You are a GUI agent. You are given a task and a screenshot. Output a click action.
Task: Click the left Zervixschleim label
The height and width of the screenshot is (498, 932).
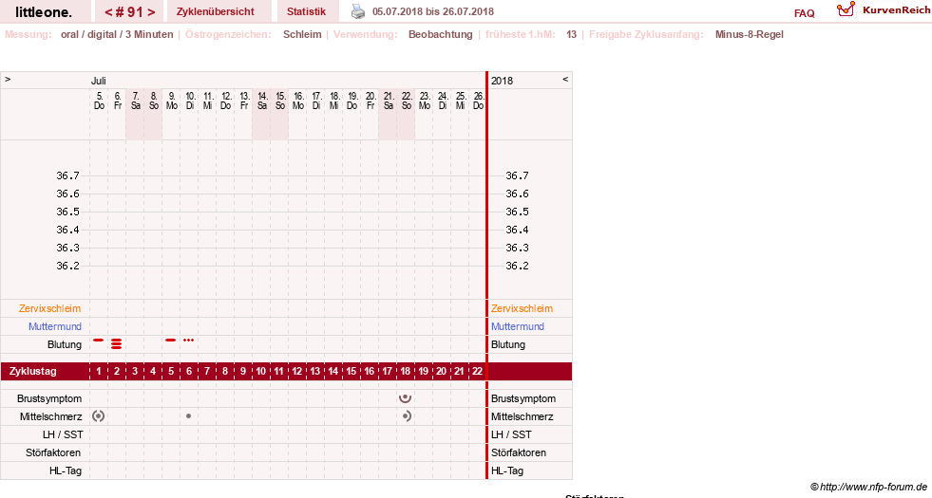click(x=50, y=308)
